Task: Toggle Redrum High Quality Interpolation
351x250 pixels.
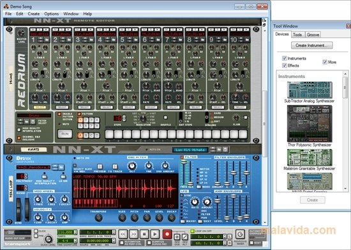Action: click(19, 130)
